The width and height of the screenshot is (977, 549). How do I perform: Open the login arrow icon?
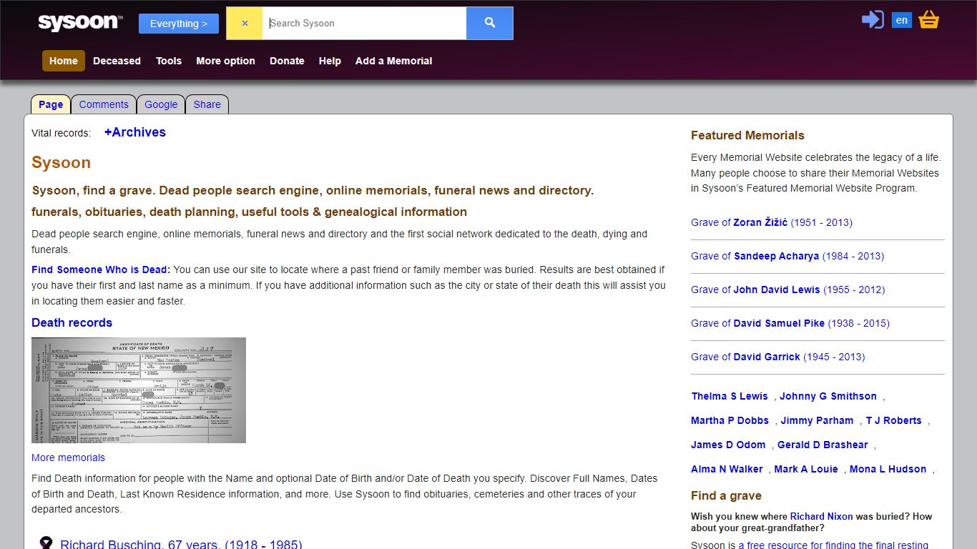873,19
